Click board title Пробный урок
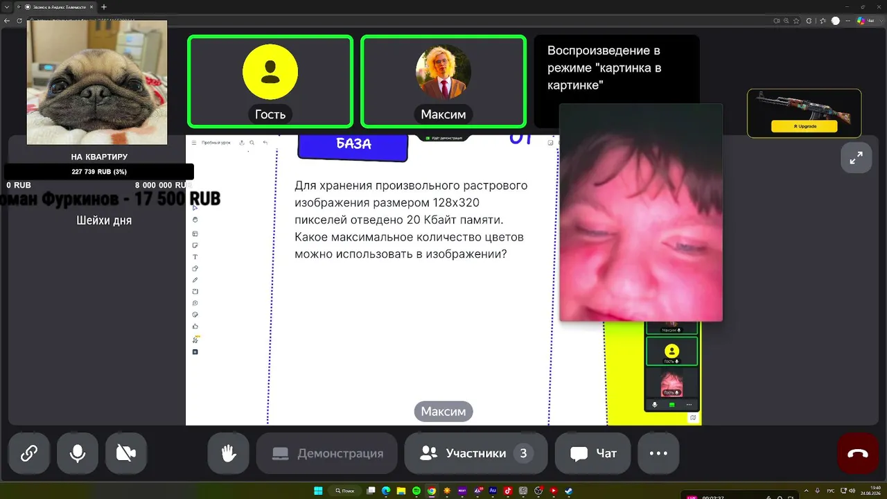 pyautogui.click(x=216, y=143)
